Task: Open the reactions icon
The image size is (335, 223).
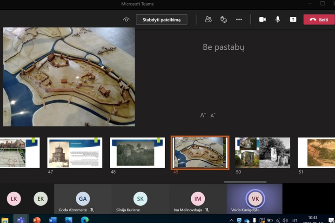Action: 223,20
